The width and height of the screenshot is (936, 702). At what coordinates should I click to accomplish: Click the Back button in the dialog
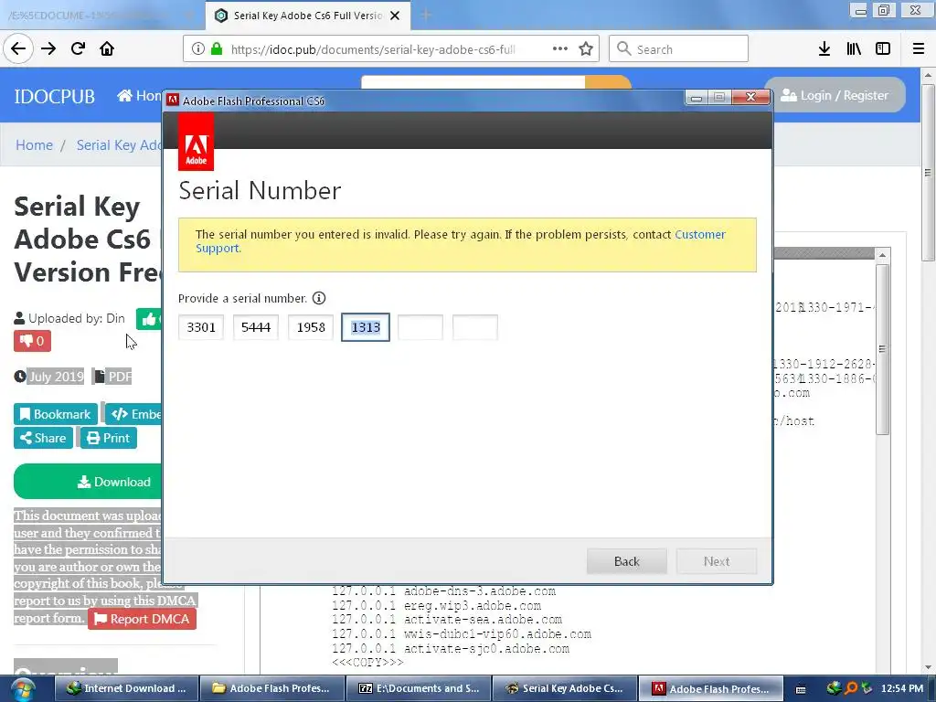627,561
